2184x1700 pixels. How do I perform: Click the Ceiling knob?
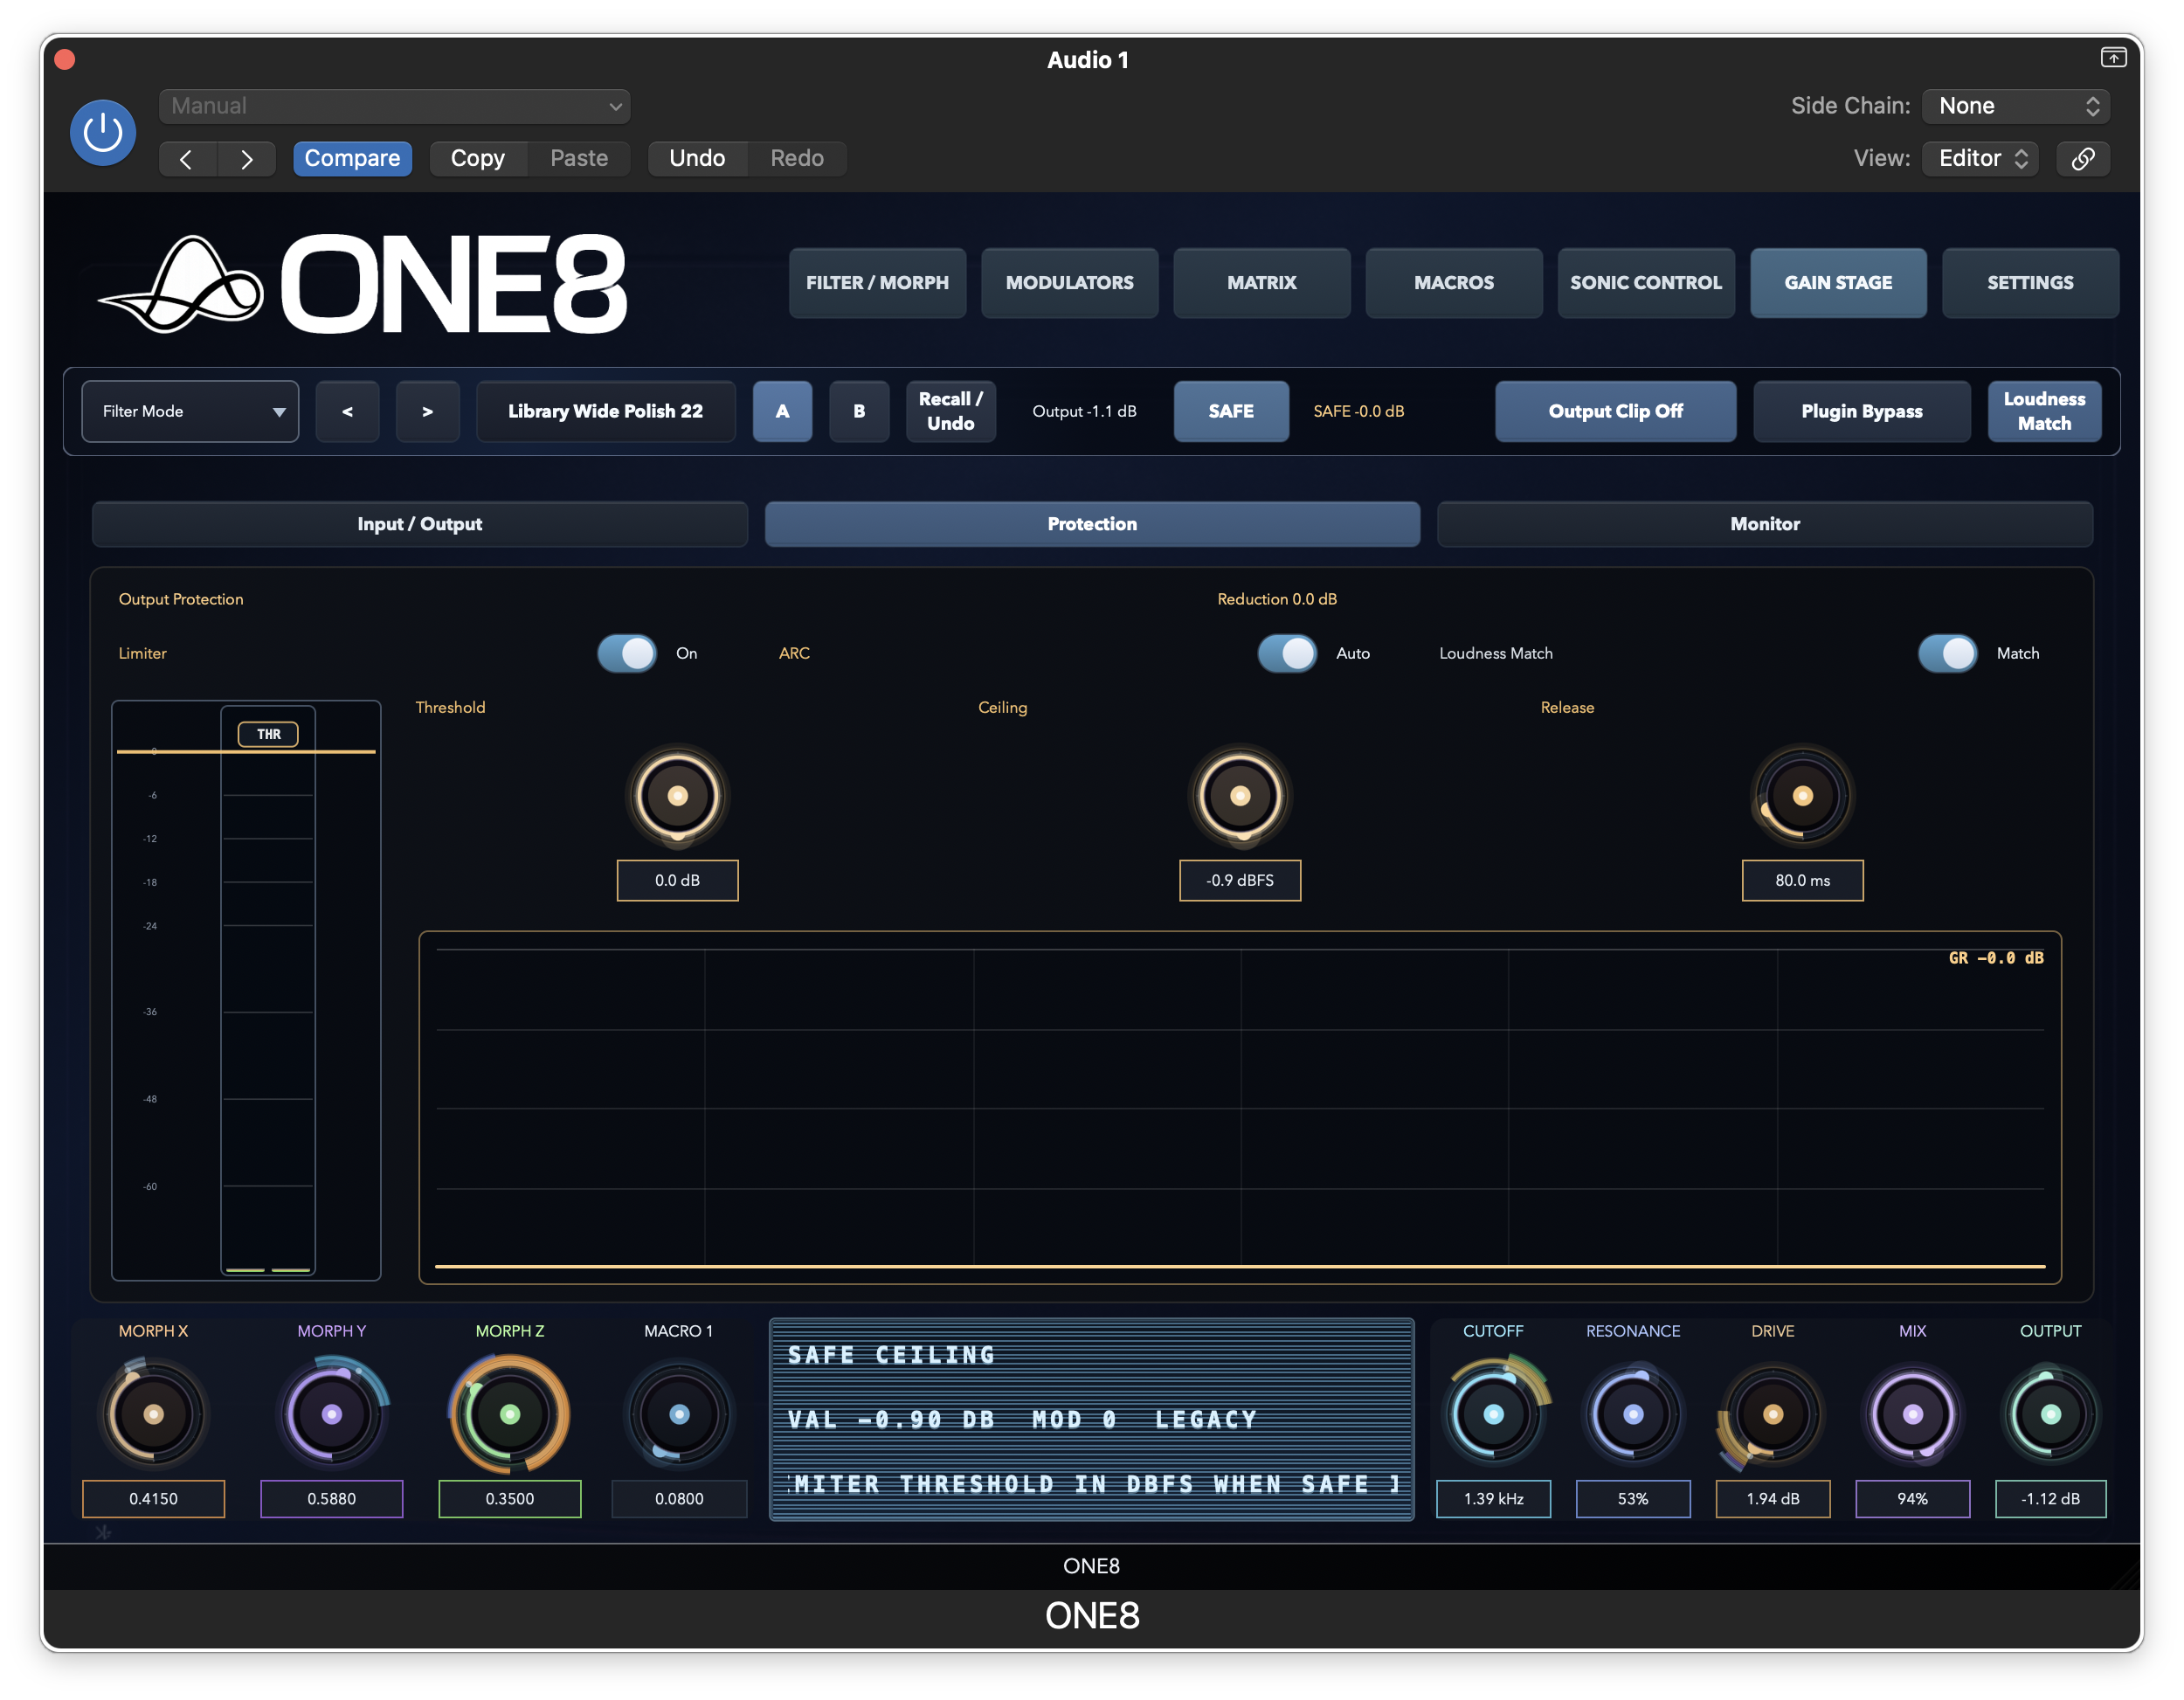[x=1240, y=796]
